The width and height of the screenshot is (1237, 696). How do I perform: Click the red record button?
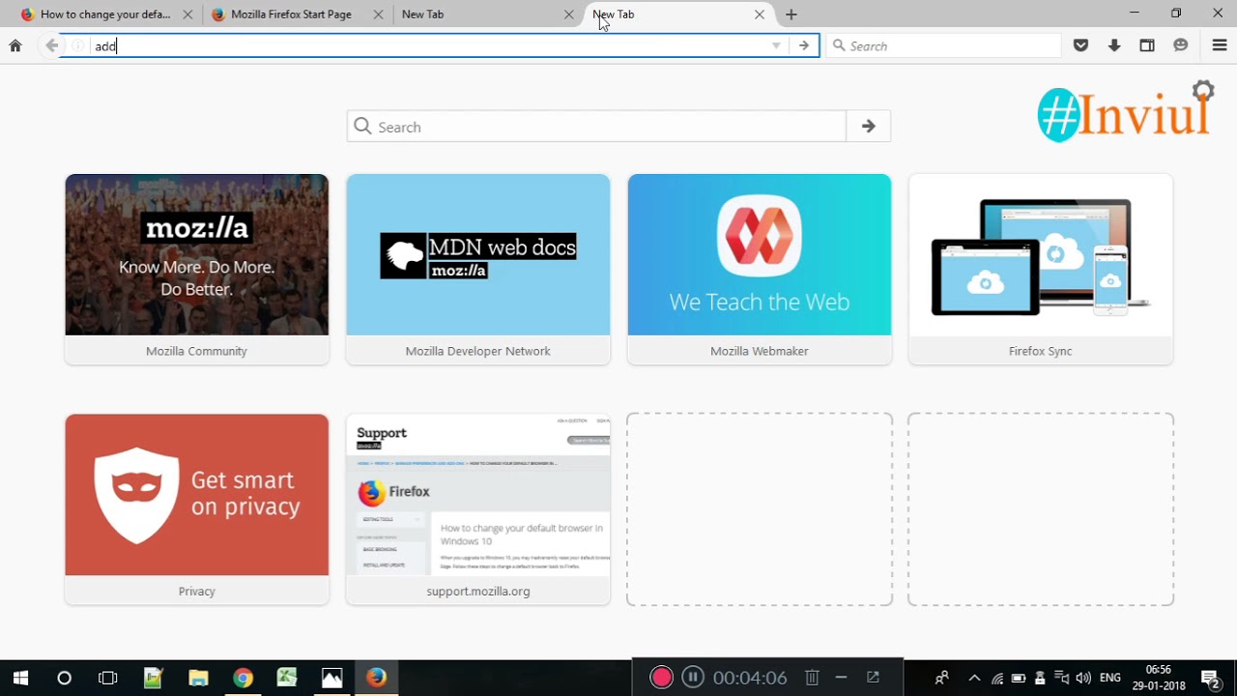pyautogui.click(x=661, y=678)
